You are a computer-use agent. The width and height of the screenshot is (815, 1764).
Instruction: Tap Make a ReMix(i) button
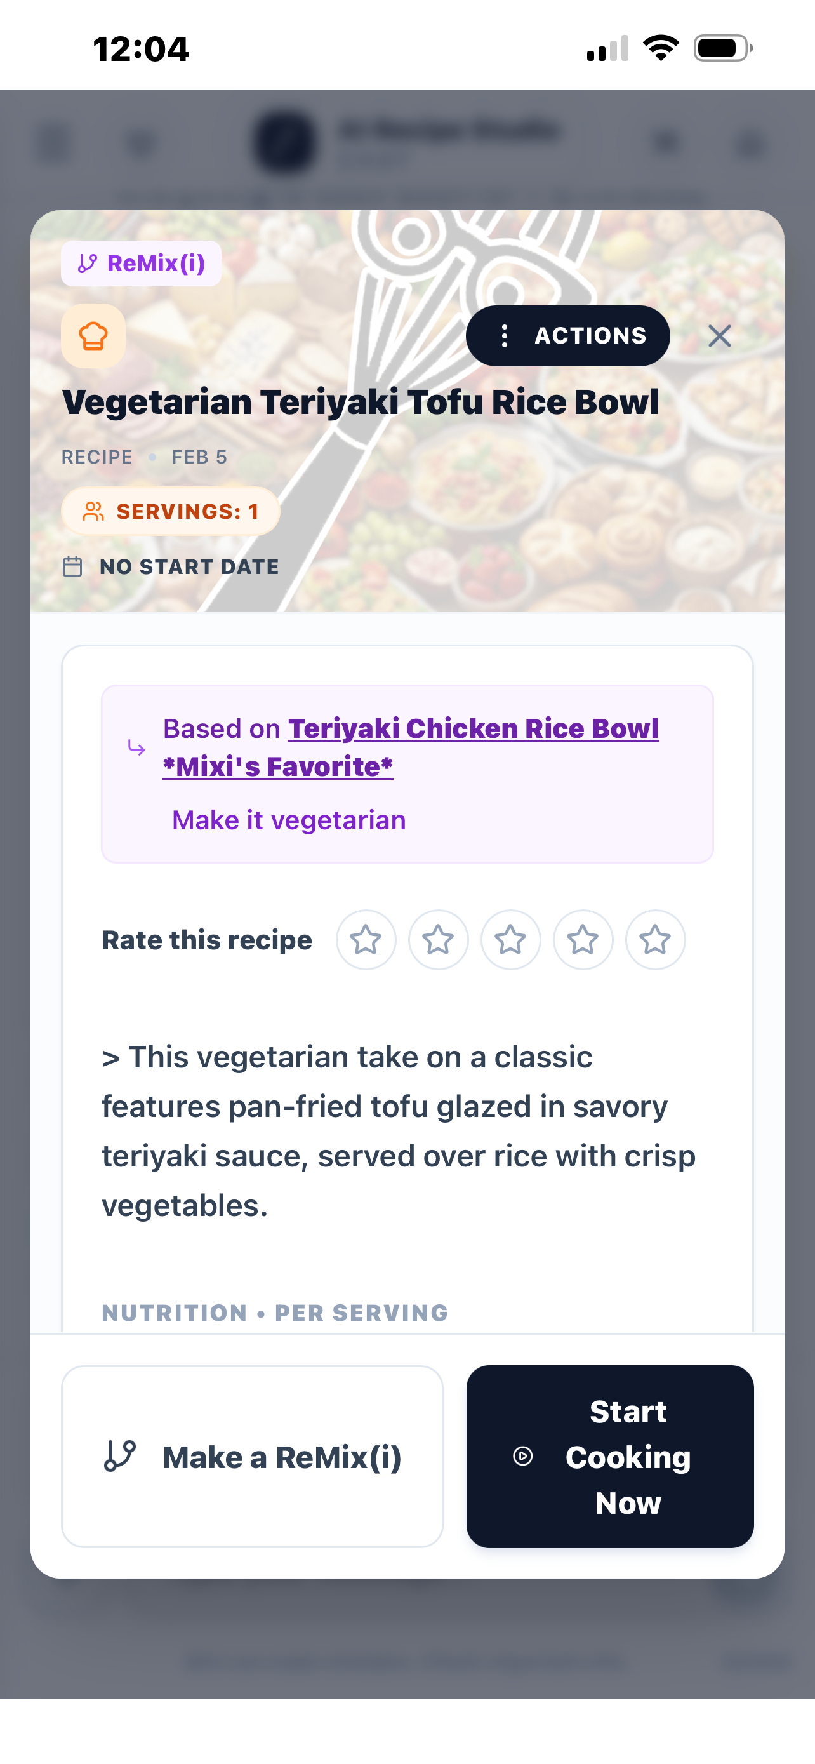point(252,1457)
